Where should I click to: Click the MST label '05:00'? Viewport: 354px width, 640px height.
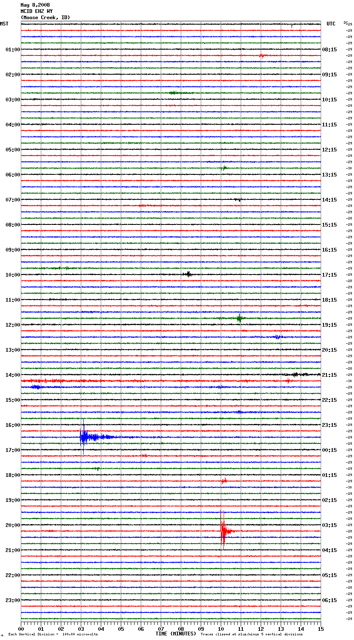click(x=12, y=150)
